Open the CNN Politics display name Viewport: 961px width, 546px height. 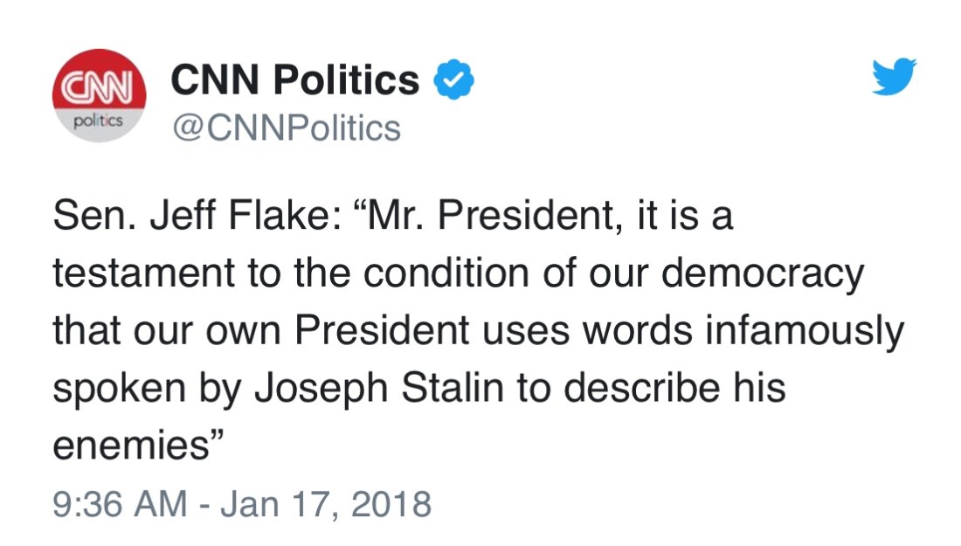(x=295, y=81)
